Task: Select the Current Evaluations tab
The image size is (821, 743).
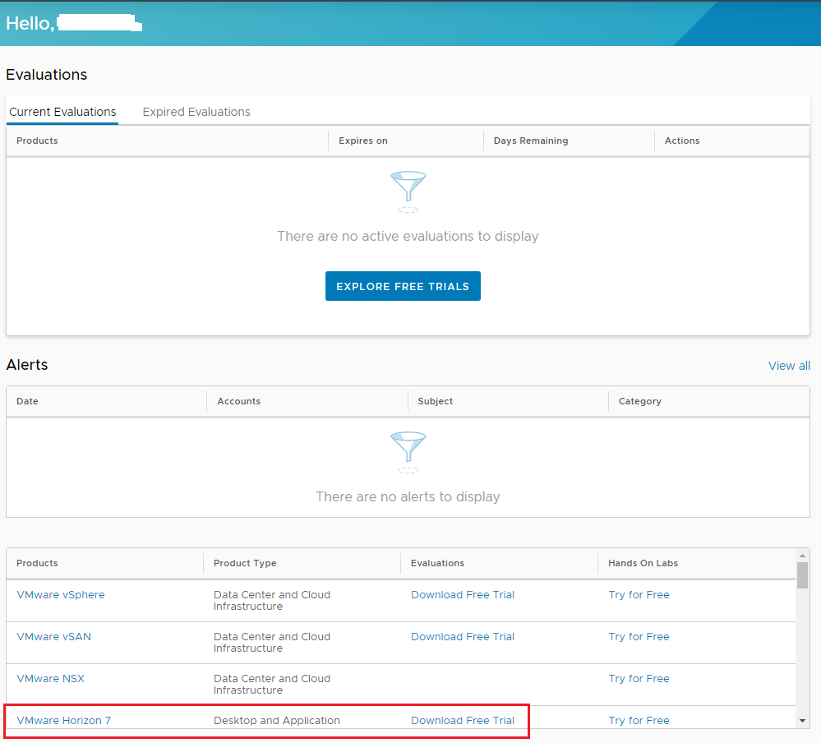Action: pos(62,112)
